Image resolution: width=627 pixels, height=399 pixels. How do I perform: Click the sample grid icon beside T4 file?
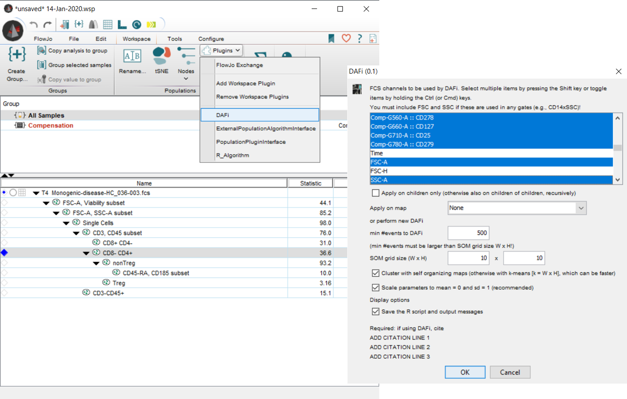pyautogui.click(x=22, y=192)
